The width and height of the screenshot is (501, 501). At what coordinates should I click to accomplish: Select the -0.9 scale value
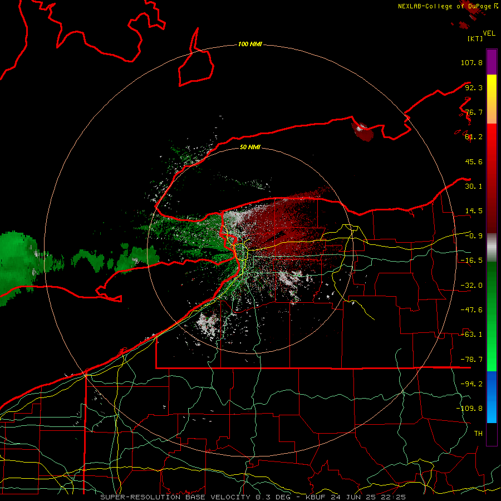click(474, 236)
